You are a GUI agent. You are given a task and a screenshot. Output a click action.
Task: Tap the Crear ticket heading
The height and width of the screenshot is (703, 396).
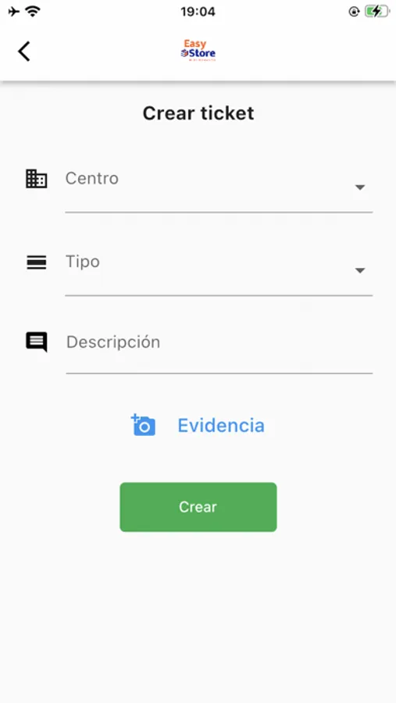[x=198, y=113]
